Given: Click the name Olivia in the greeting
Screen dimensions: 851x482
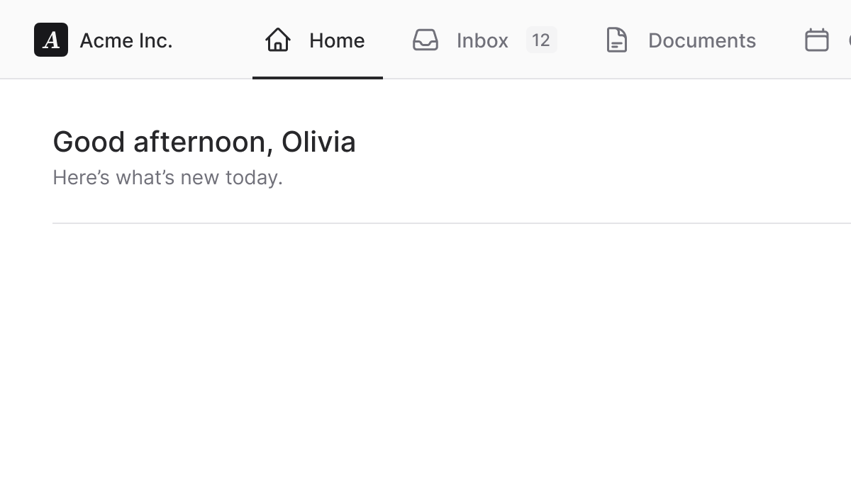Looking at the screenshot, I should click(x=318, y=142).
